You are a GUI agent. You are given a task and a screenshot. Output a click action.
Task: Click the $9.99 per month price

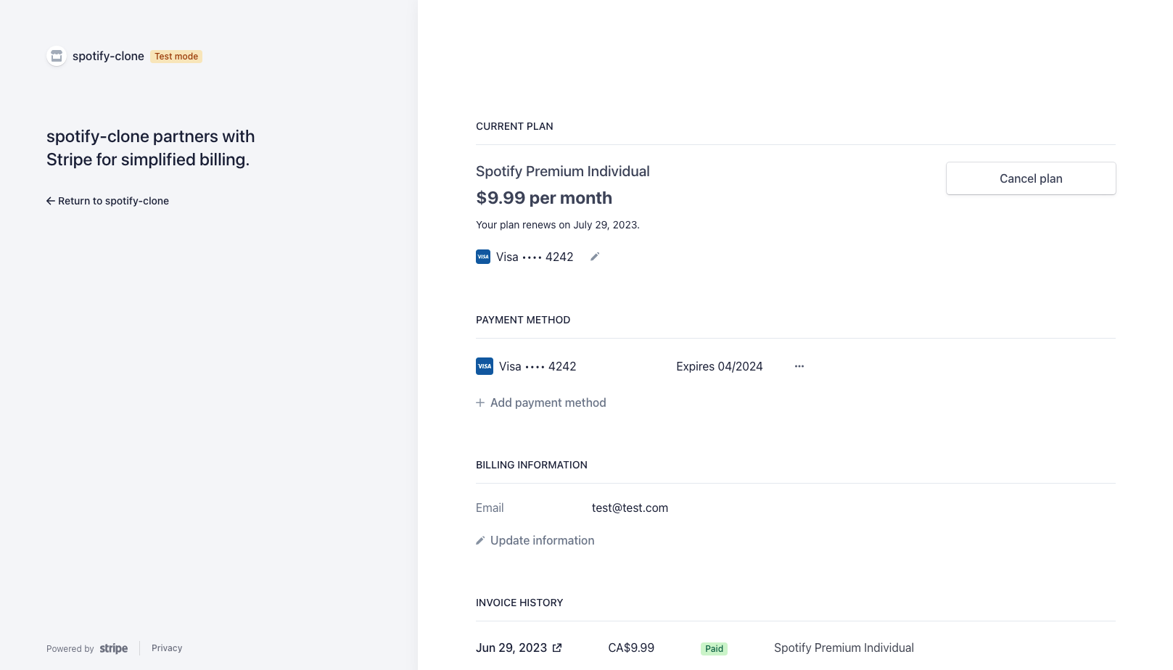(x=544, y=198)
